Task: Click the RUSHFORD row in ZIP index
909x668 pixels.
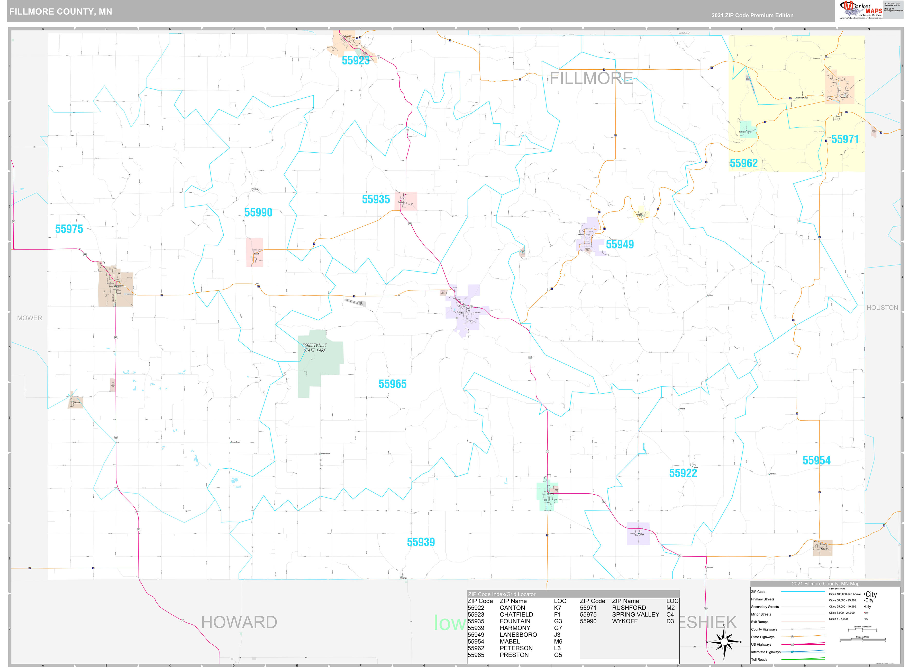Action: (x=629, y=608)
